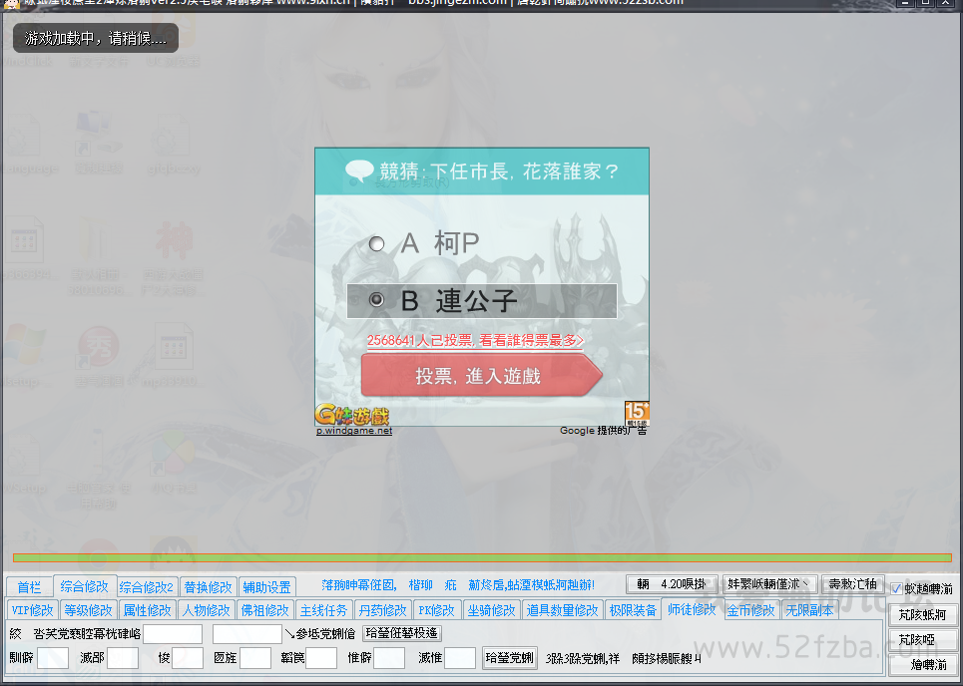Toggle the checkbox beside the 4.20 button row
The width and height of the screenshot is (963, 686).
coord(897,589)
